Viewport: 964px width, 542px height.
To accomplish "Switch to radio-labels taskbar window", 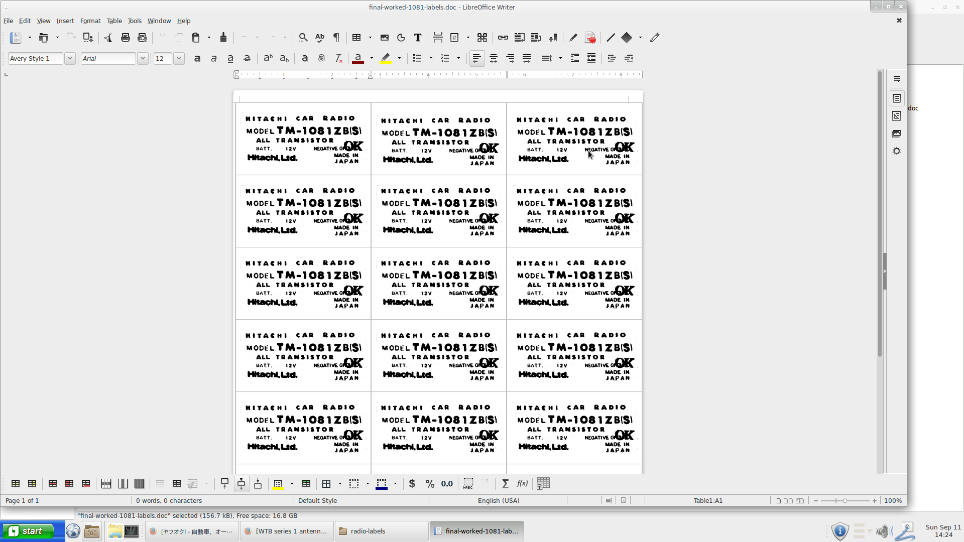I will click(x=382, y=531).
